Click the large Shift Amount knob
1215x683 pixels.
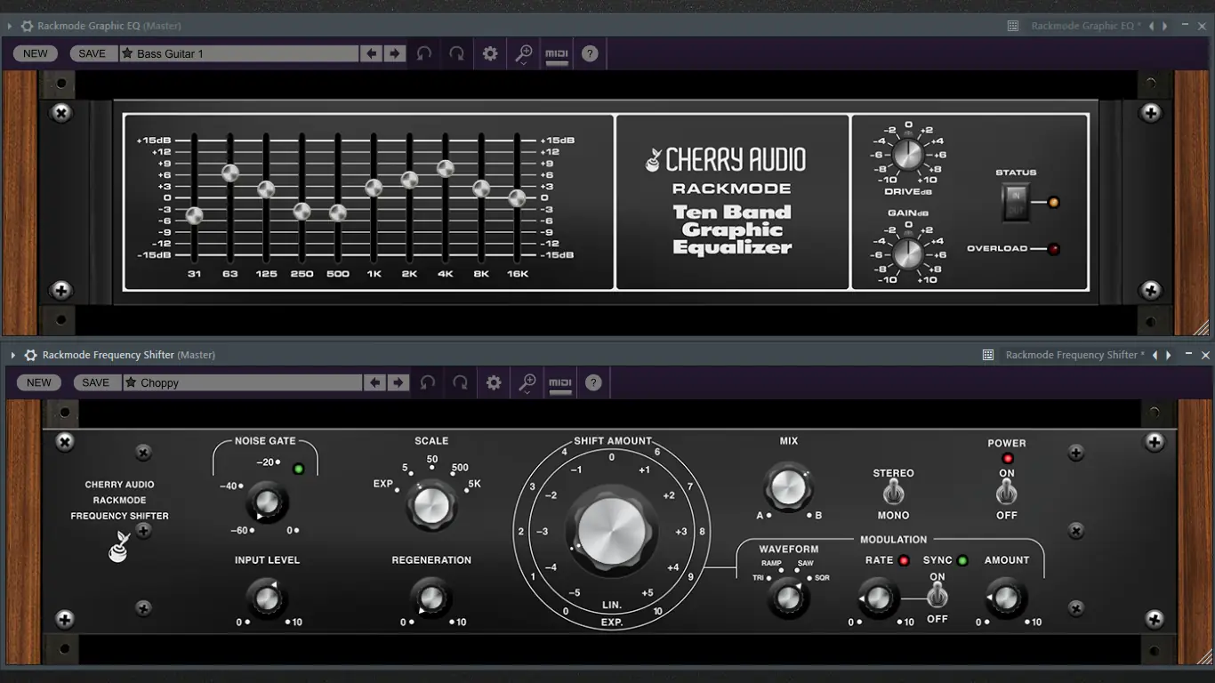tap(611, 531)
